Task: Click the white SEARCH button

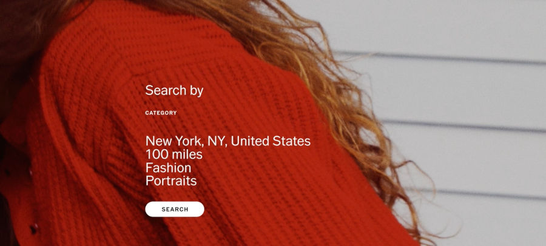Action: pos(175,209)
